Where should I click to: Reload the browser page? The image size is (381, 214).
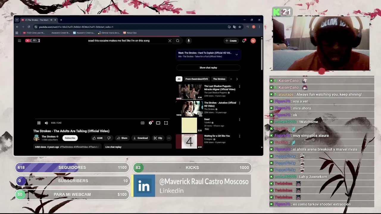tap(29, 27)
